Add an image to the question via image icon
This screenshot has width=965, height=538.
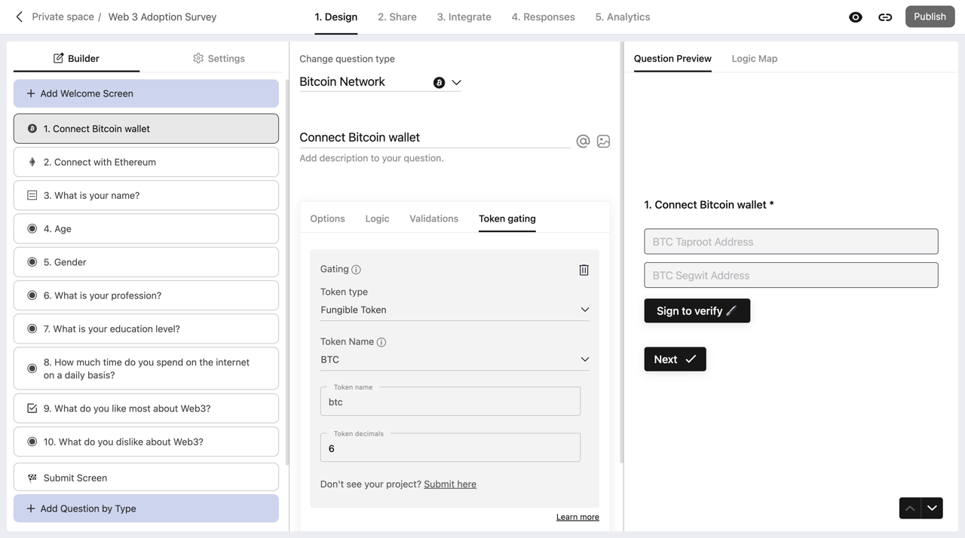[603, 141]
